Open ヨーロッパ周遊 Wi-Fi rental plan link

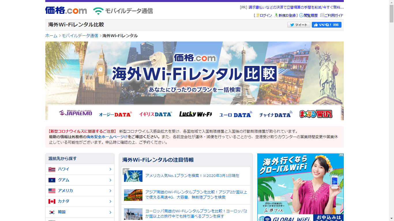coord(196,213)
